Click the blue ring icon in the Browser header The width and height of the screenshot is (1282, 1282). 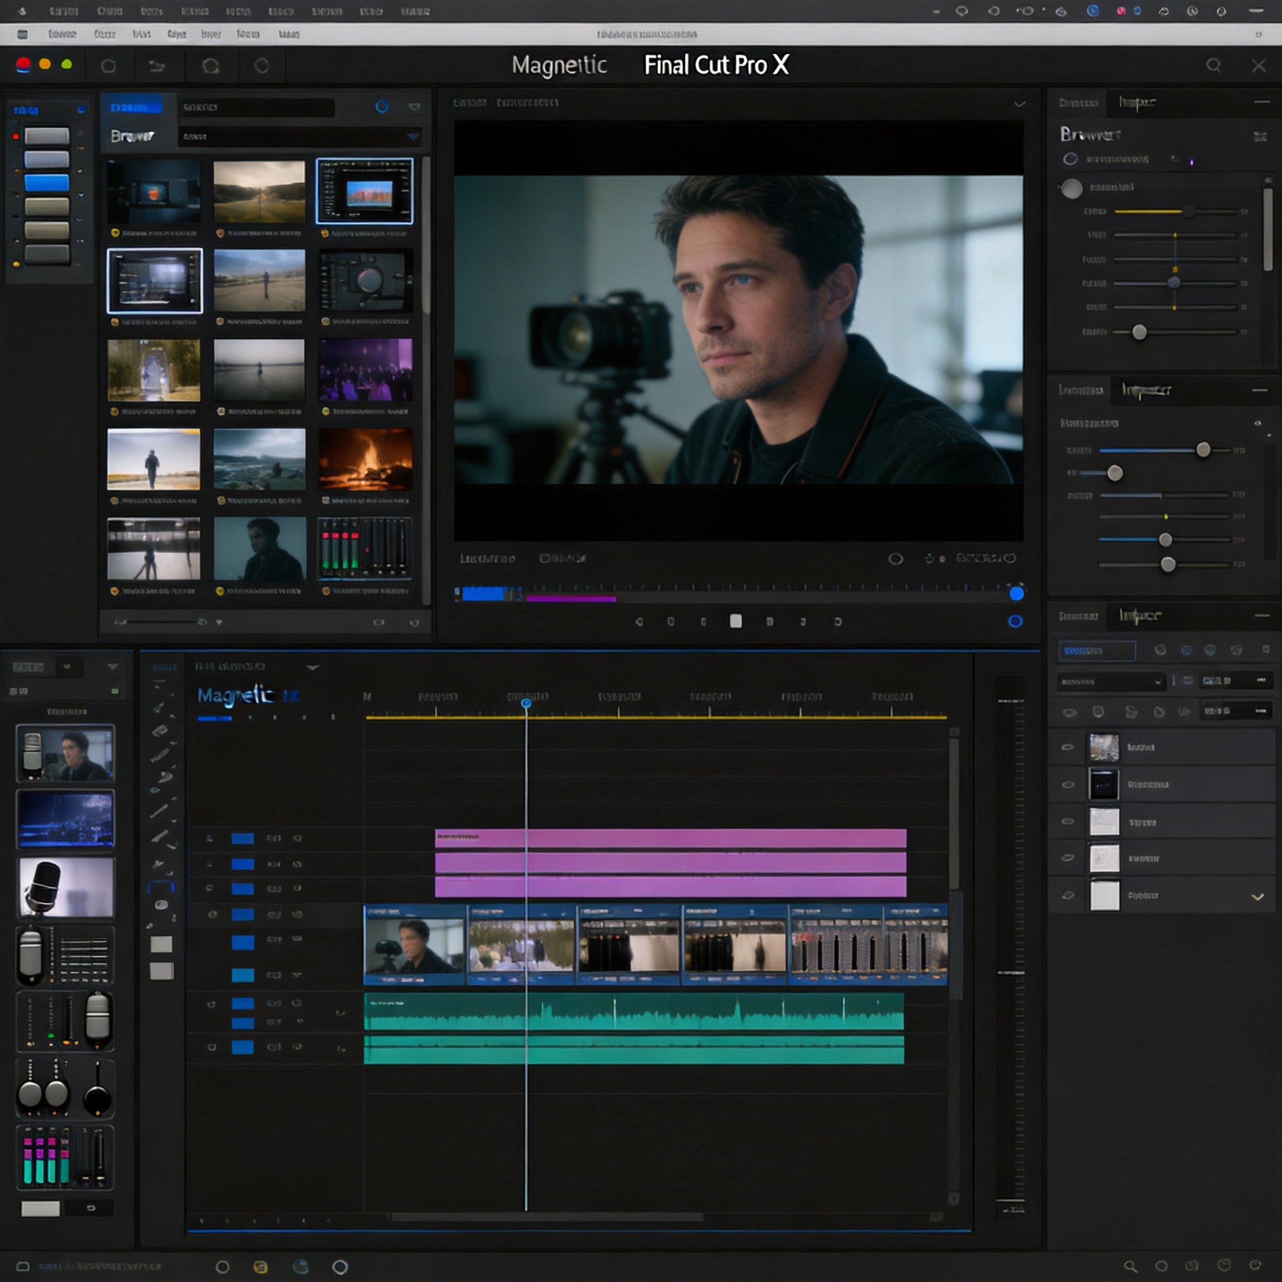click(x=382, y=106)
